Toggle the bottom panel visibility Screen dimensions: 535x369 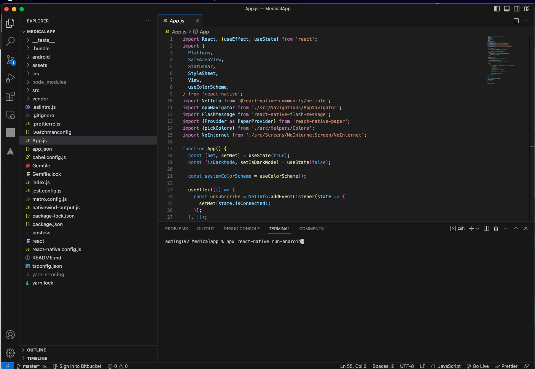pyautogui.click(x=507, y=9)
